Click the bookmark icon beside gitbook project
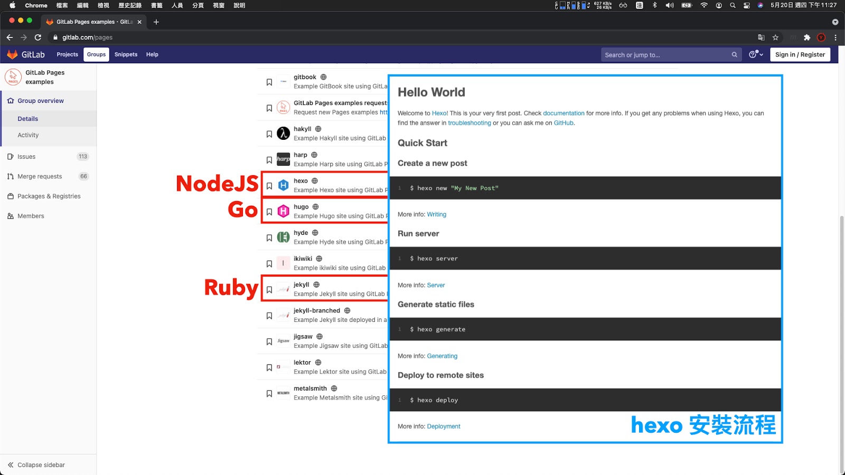Image resolution: width=845 pixels, height=475 pixels. pos(269,82)
